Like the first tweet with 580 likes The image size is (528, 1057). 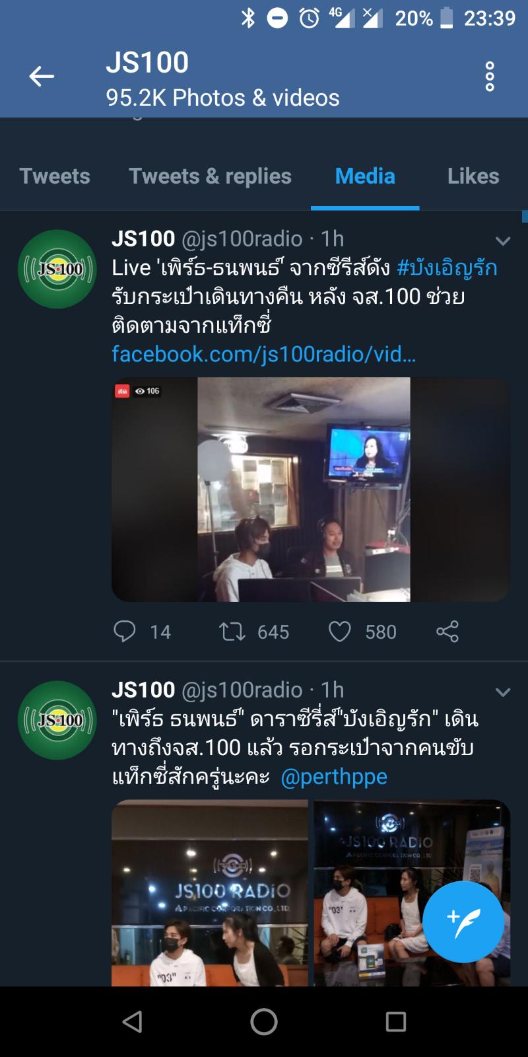(x=340, y=632)
